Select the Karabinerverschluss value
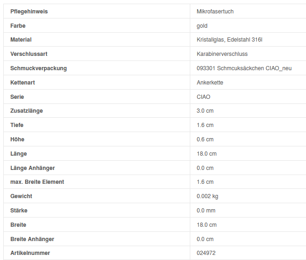The image size is (306, 260). pos(222,54)
